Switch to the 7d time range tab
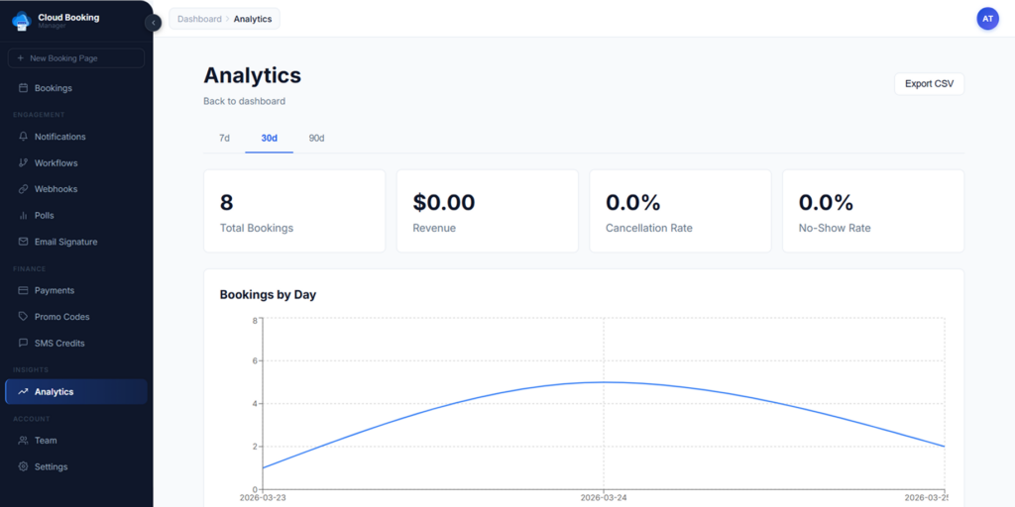Image resolution: width=1015 pixels, height=507 pixels. [224, 139]
